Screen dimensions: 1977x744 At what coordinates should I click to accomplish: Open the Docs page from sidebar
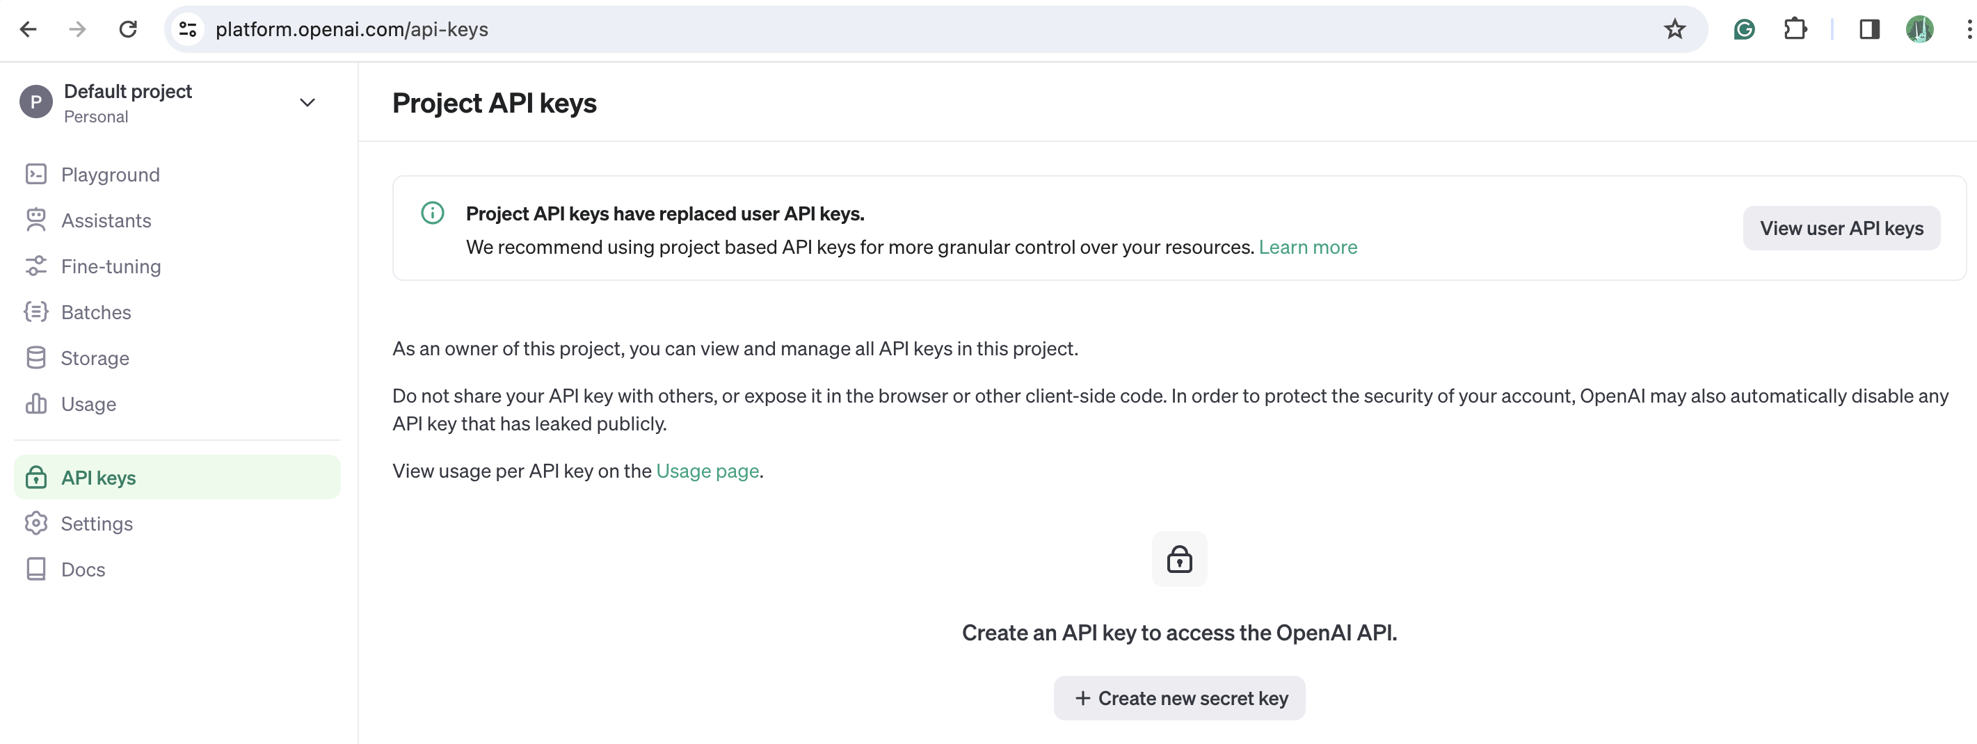pos(83,569)
